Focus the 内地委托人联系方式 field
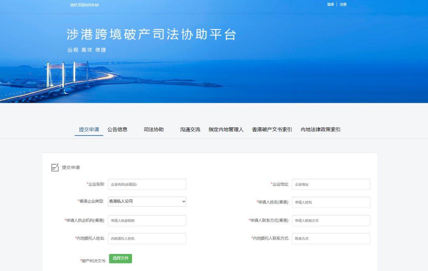This screenshot has height=271, width=428. 331,239
